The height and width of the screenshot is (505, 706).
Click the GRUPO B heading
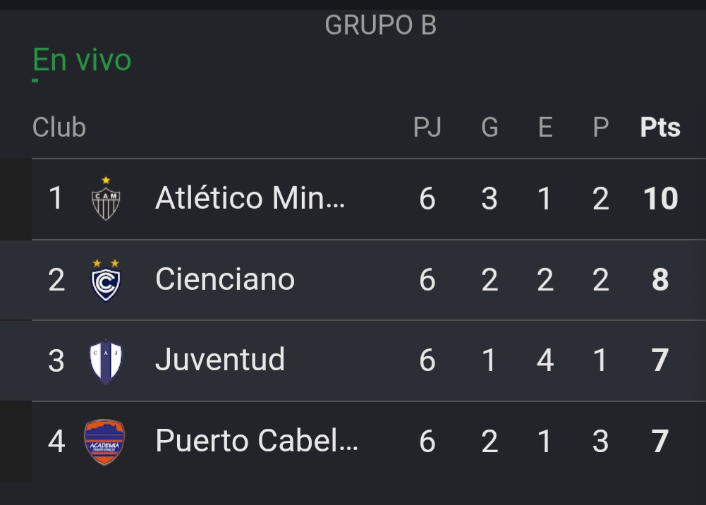click(x=380, y=25)
